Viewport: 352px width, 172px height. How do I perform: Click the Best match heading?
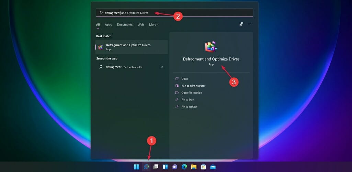[x=104, y=36]
